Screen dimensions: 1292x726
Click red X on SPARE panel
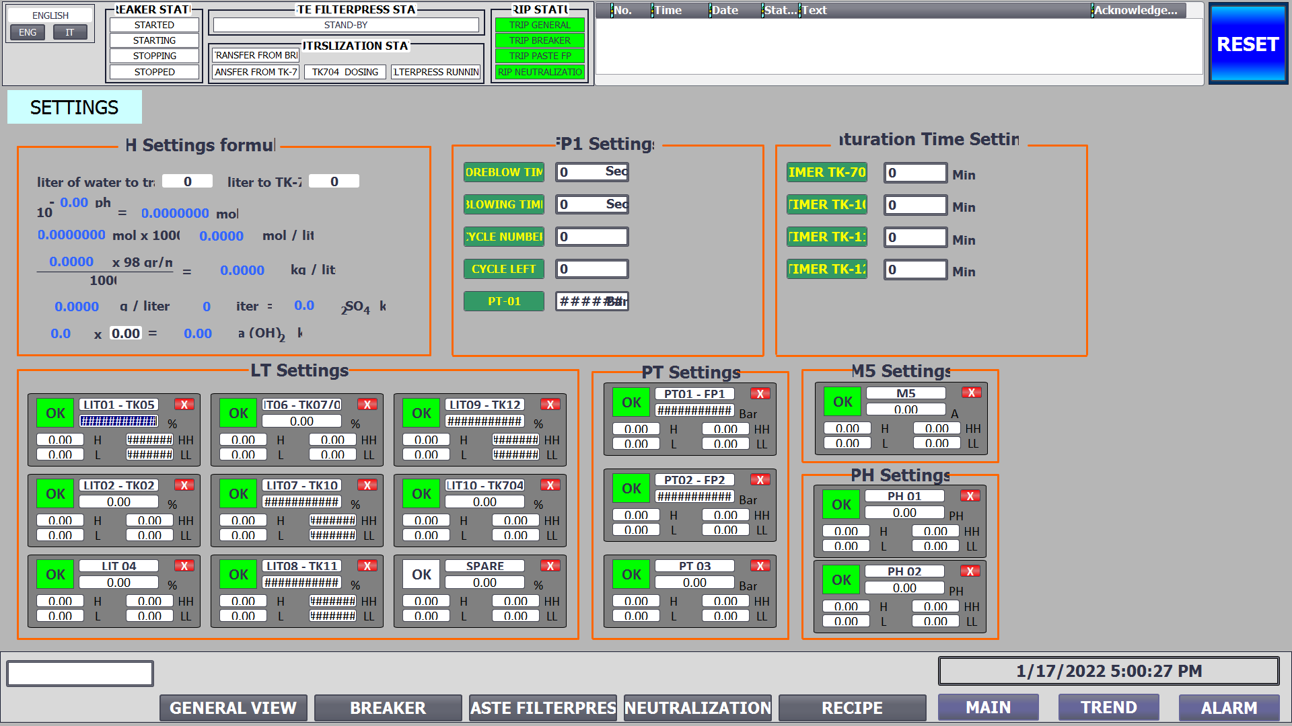tap(550, 566)
